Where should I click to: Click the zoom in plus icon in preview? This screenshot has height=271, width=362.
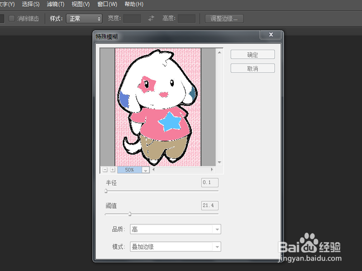[112, 170]
